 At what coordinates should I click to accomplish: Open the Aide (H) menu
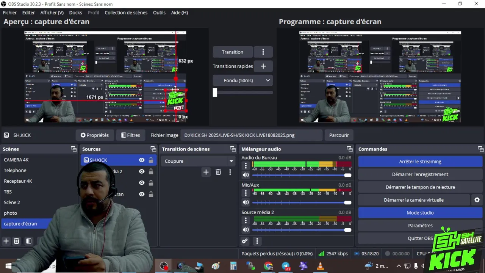click(179, 13)
